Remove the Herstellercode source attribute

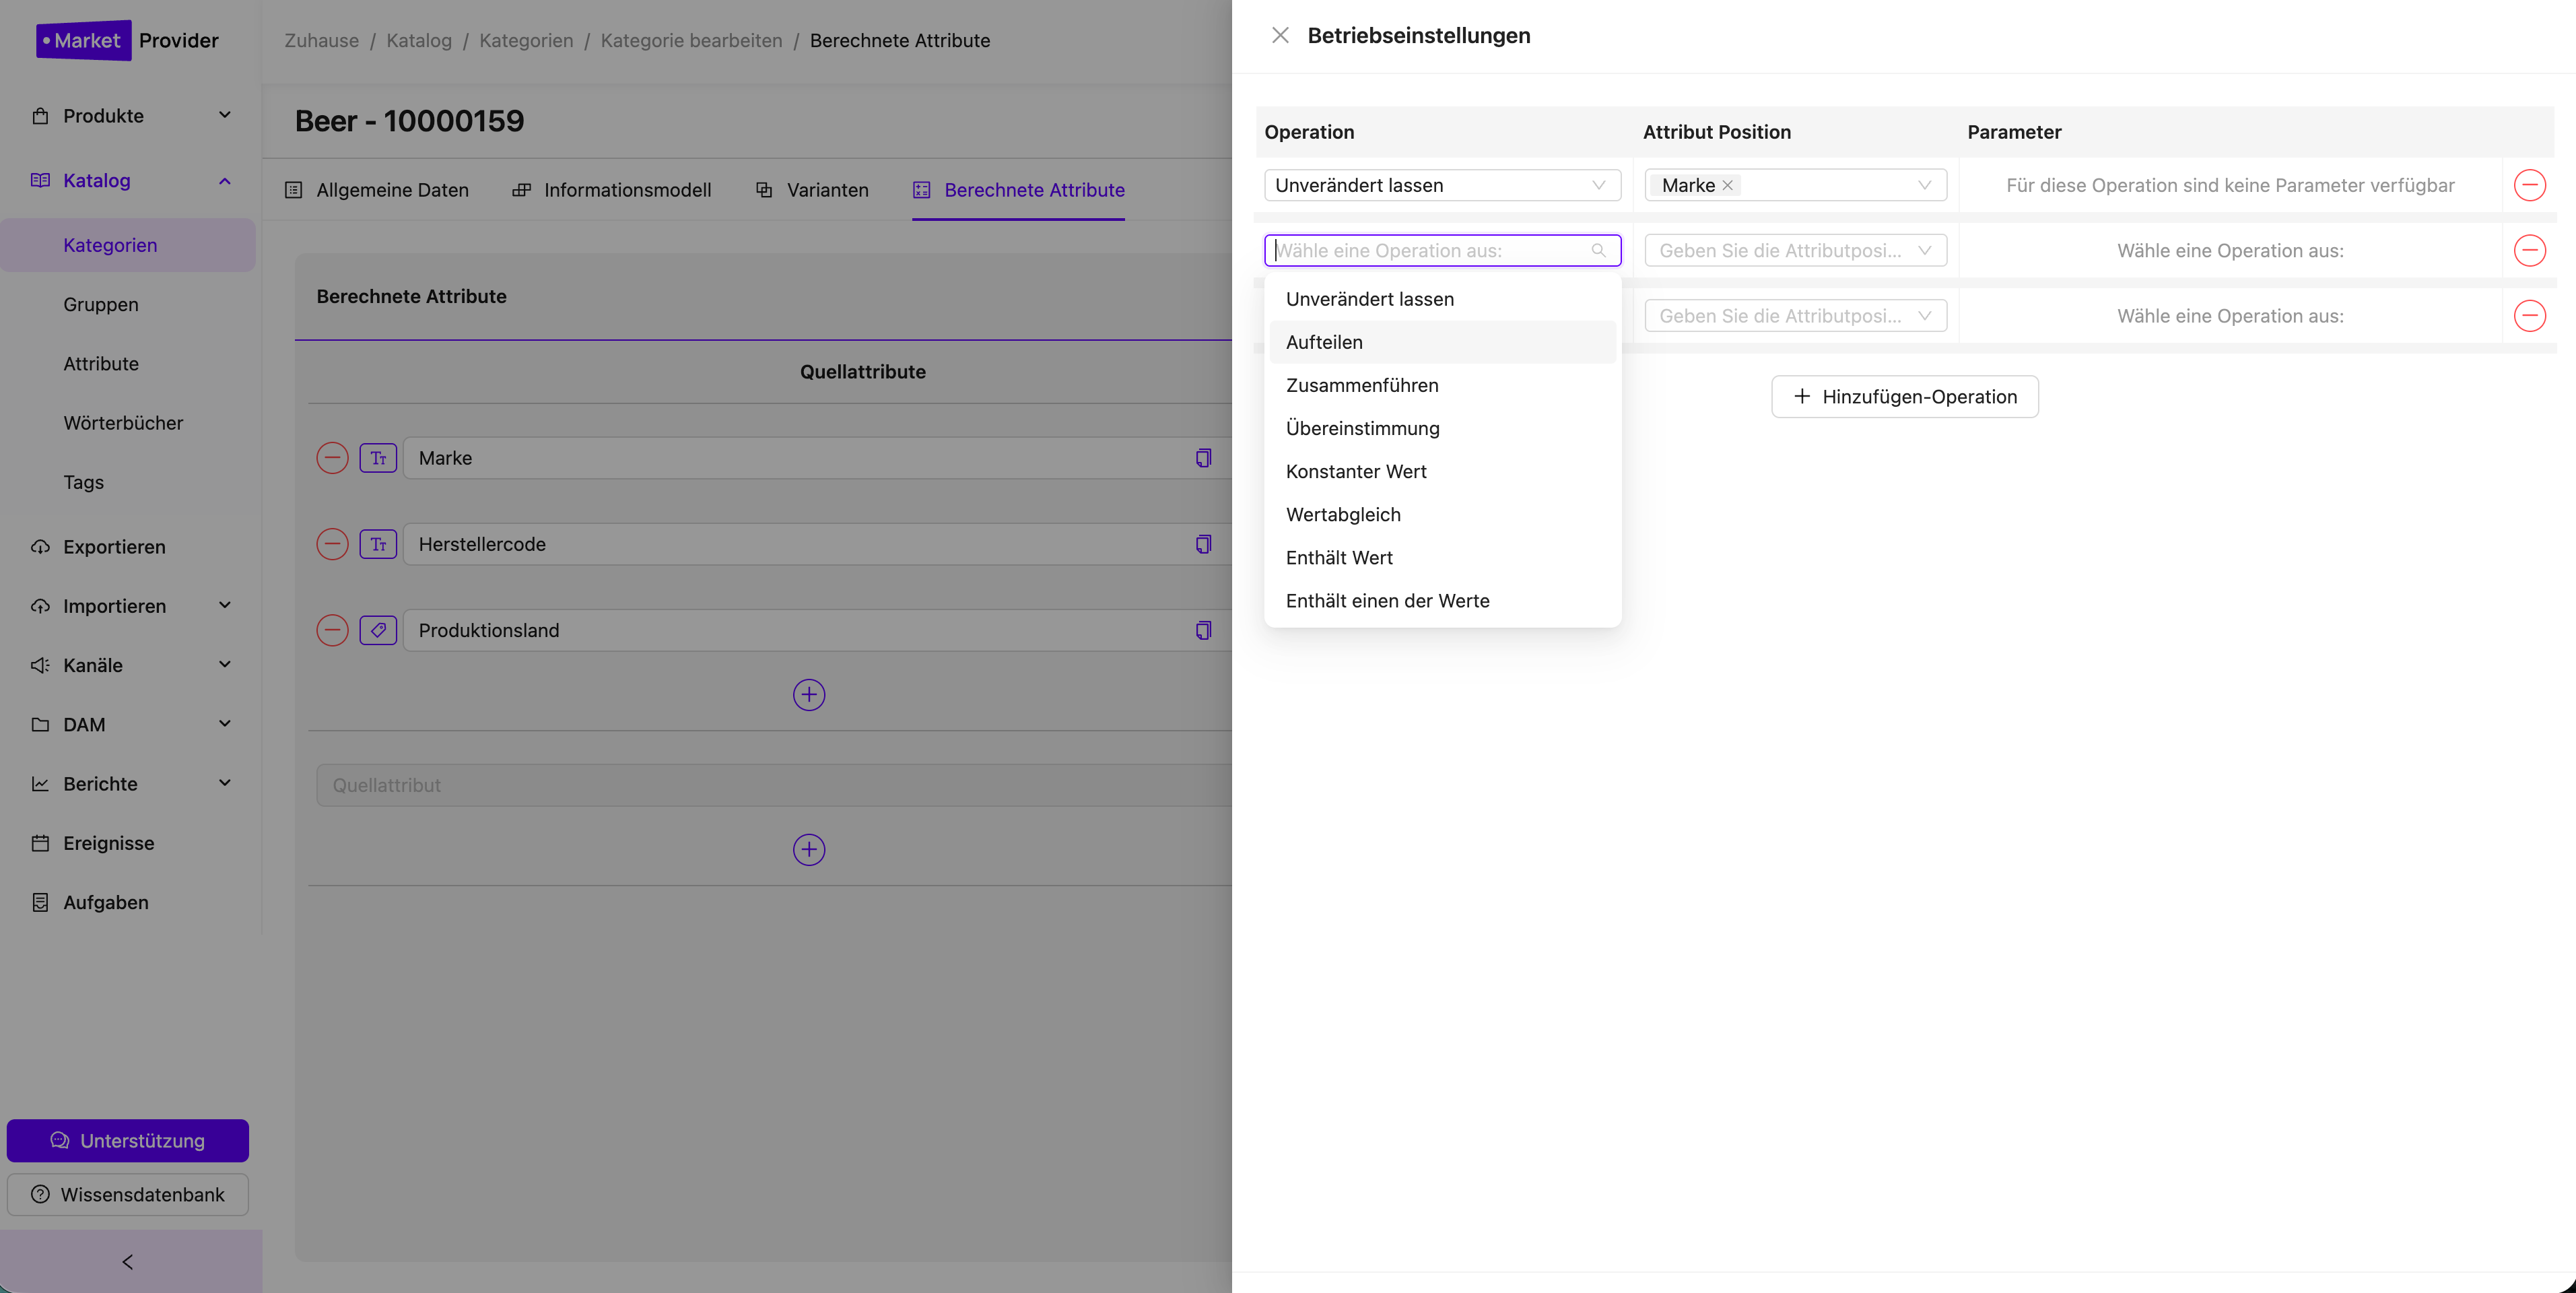[331, 544]
